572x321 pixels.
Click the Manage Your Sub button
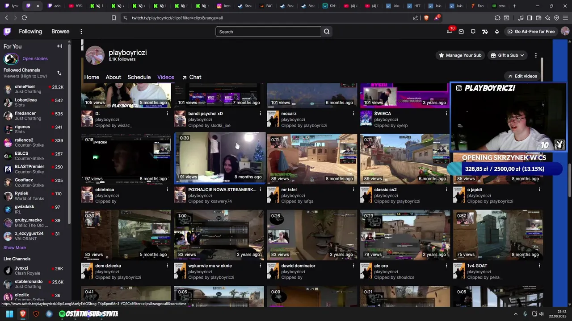[x=460, y=55]
